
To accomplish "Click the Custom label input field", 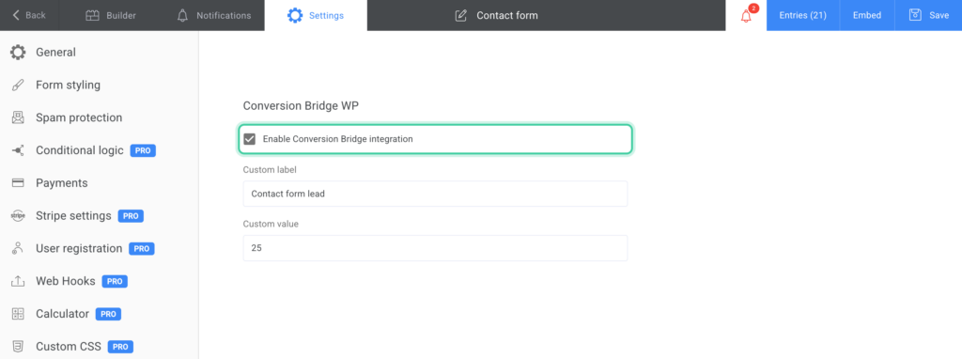I will tap(435, 194).
